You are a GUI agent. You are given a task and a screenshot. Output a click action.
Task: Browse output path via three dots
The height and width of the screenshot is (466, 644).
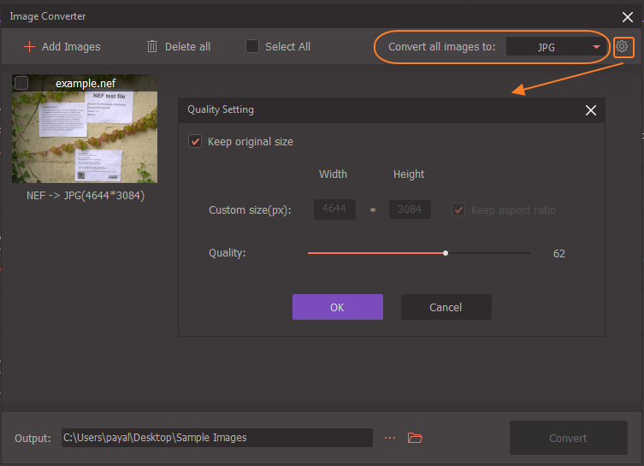[390, 438]
